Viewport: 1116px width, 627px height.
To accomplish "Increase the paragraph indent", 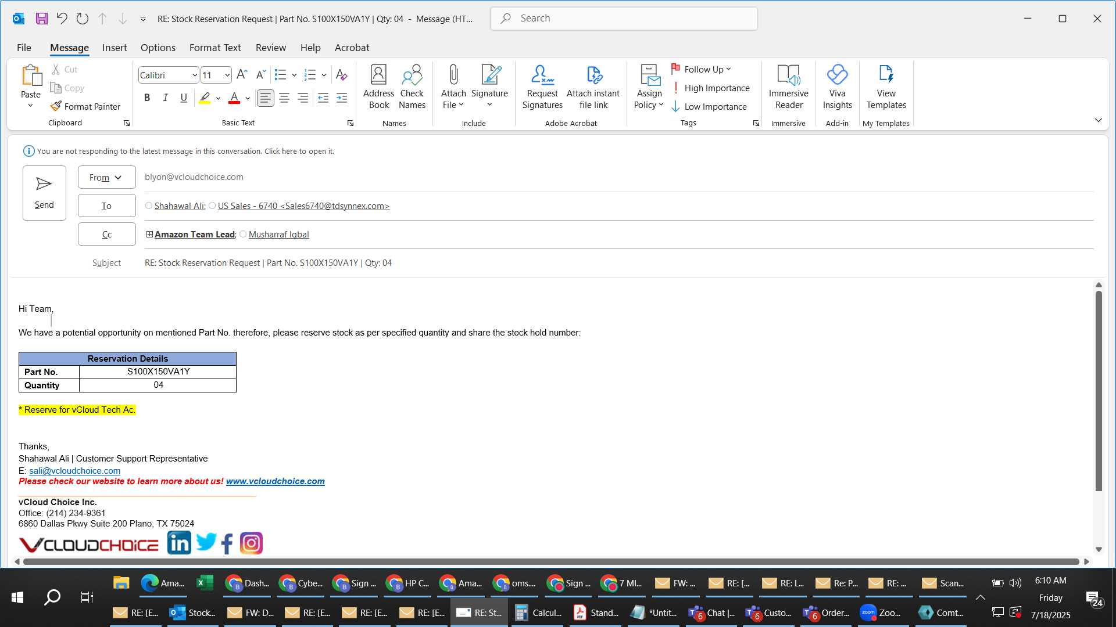I will pos(342,98).
